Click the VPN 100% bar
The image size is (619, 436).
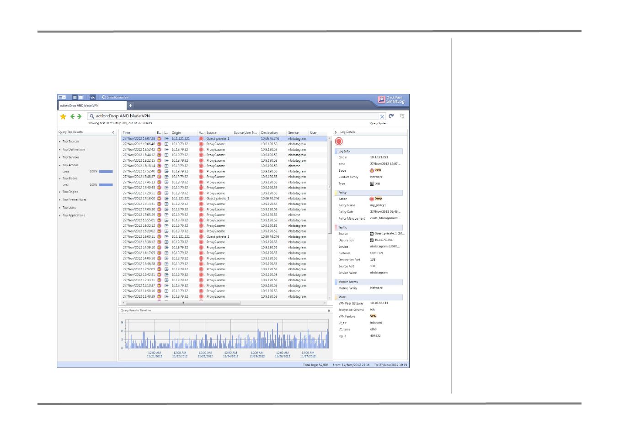pyautogui.click(x=106, y=185)
